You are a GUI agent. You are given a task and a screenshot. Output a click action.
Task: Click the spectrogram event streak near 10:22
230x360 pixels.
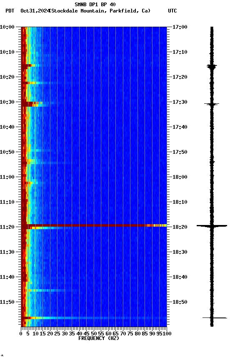tap(39, 83)
